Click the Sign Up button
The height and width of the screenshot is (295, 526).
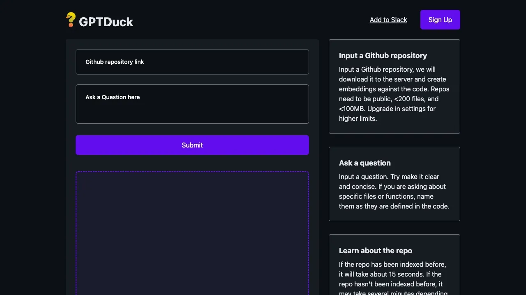(440, 19)
